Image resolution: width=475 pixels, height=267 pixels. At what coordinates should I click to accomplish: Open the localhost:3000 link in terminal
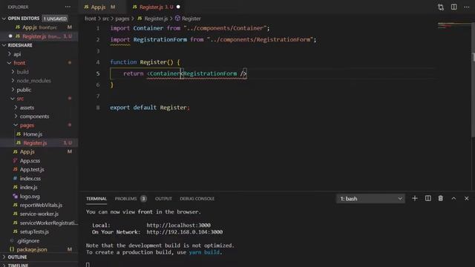point(178,225)
